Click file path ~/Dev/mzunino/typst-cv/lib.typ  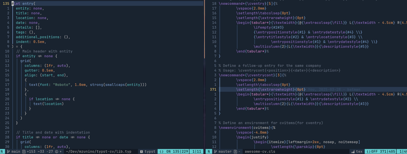[99, 151]
